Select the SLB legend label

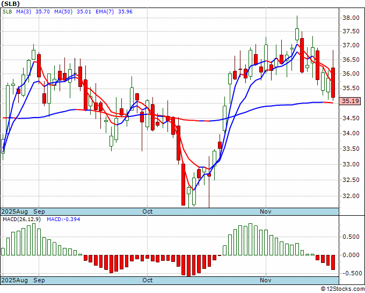pyautogui.click(x=7, y=11)
